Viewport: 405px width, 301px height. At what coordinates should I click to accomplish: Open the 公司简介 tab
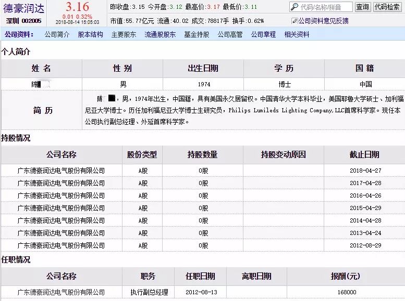[x=57, y=34]
